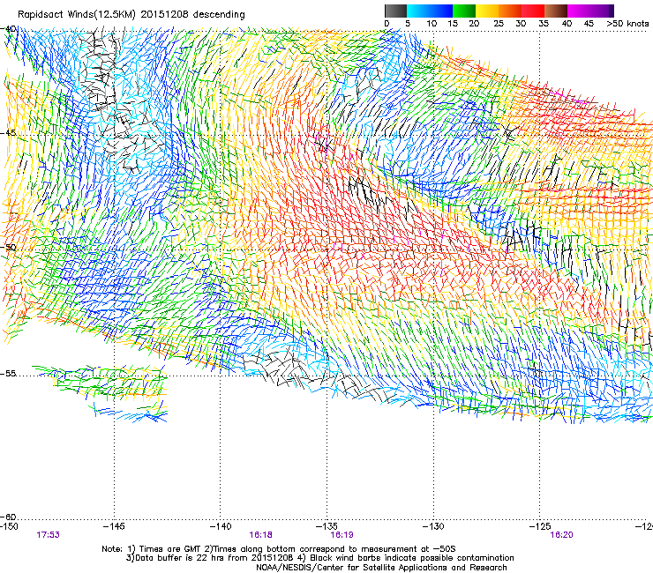Click the '0' label under the color bar

pyautogui.click(x=387, y=24)
